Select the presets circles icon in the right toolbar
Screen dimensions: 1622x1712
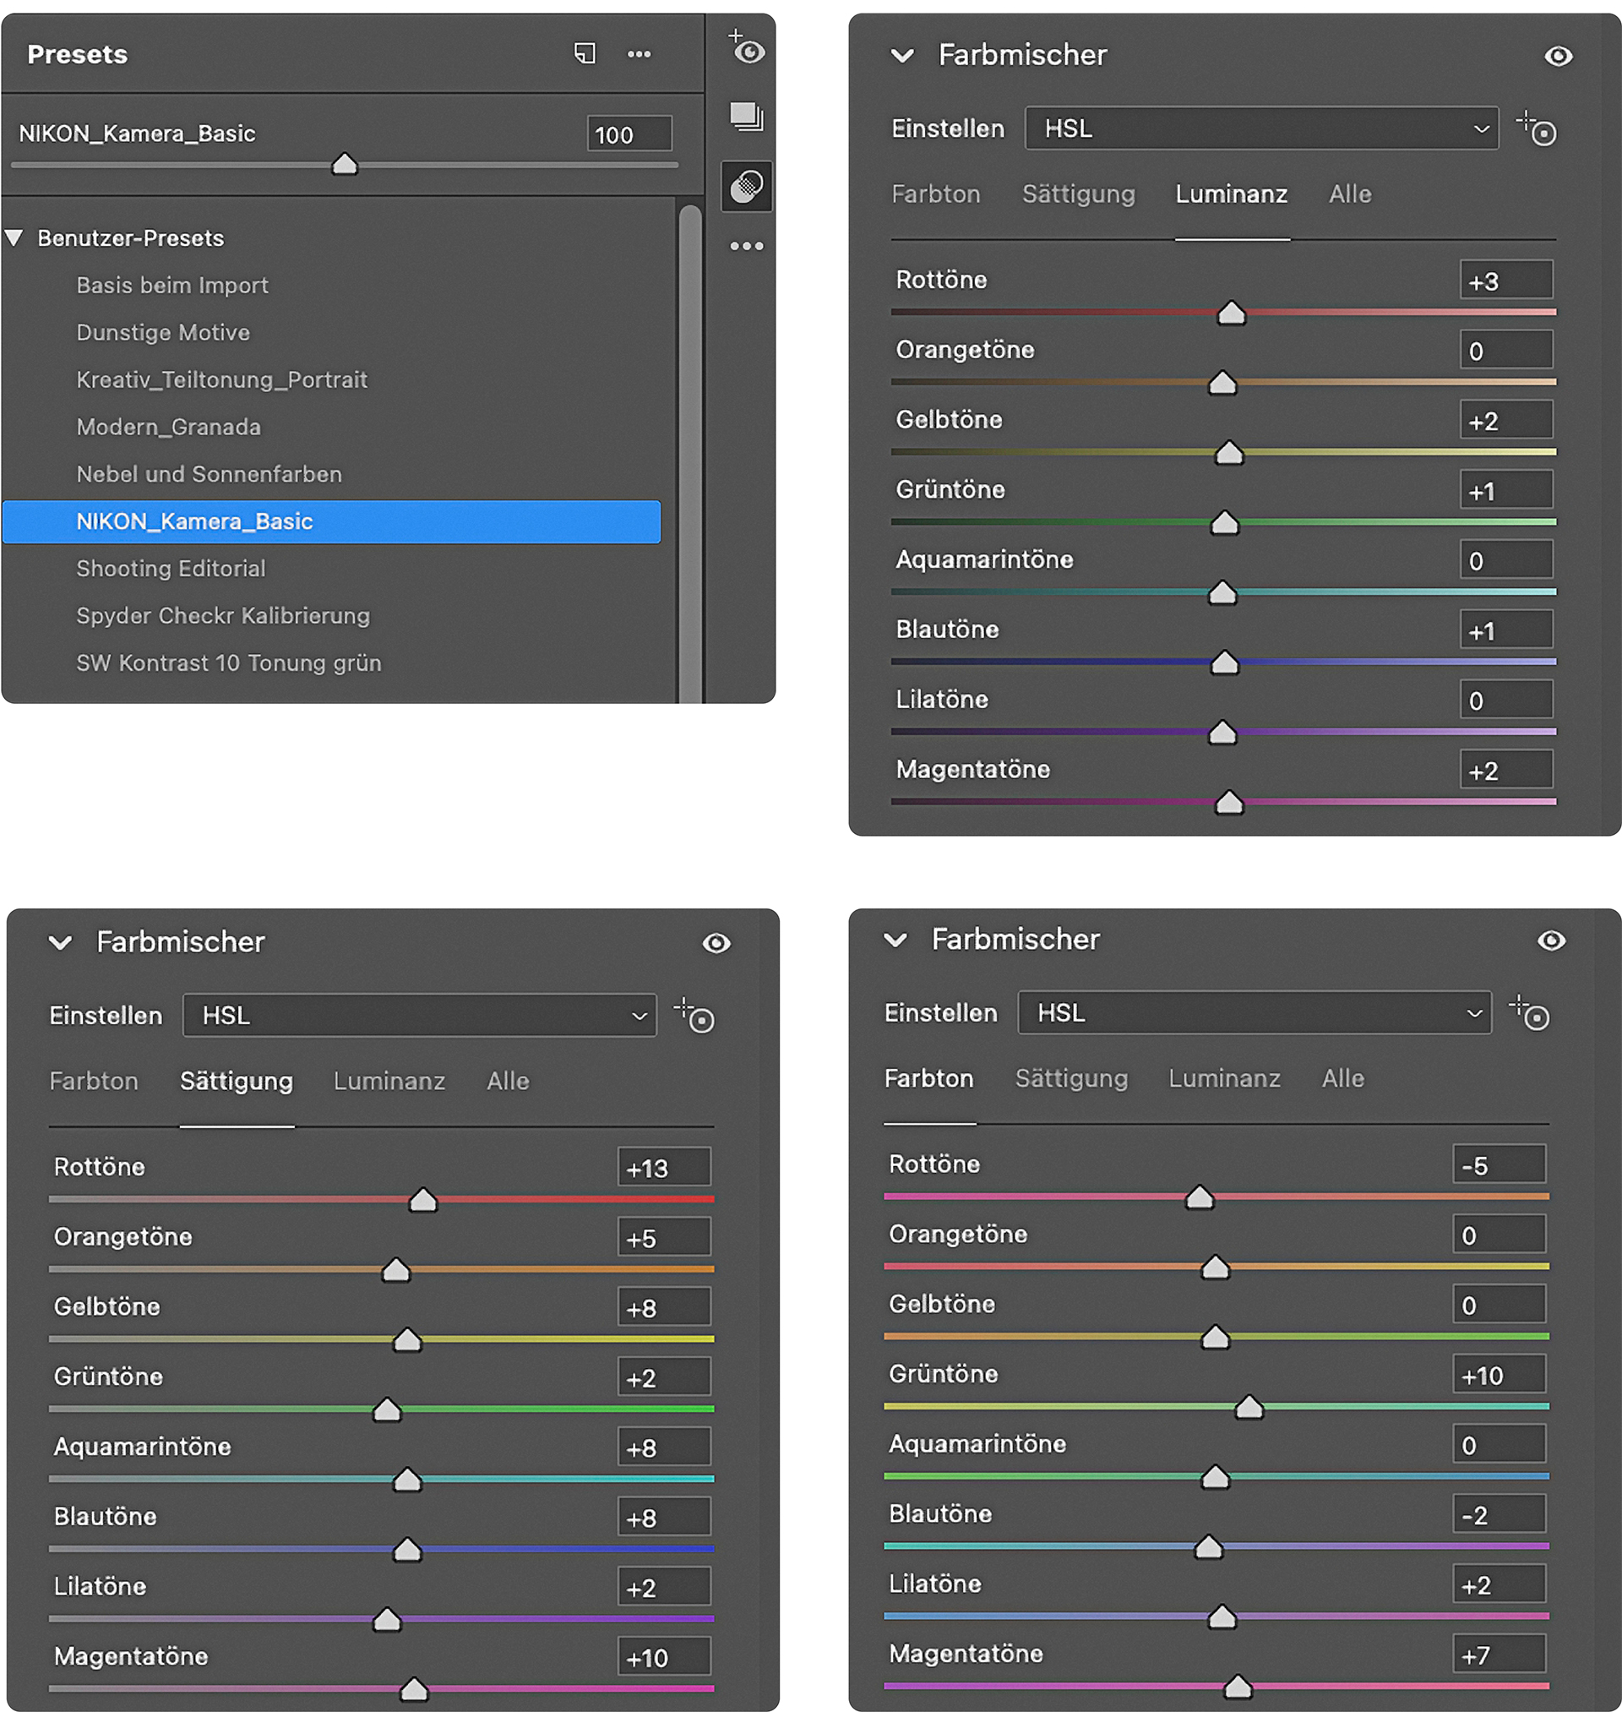(x=746, y=186)
